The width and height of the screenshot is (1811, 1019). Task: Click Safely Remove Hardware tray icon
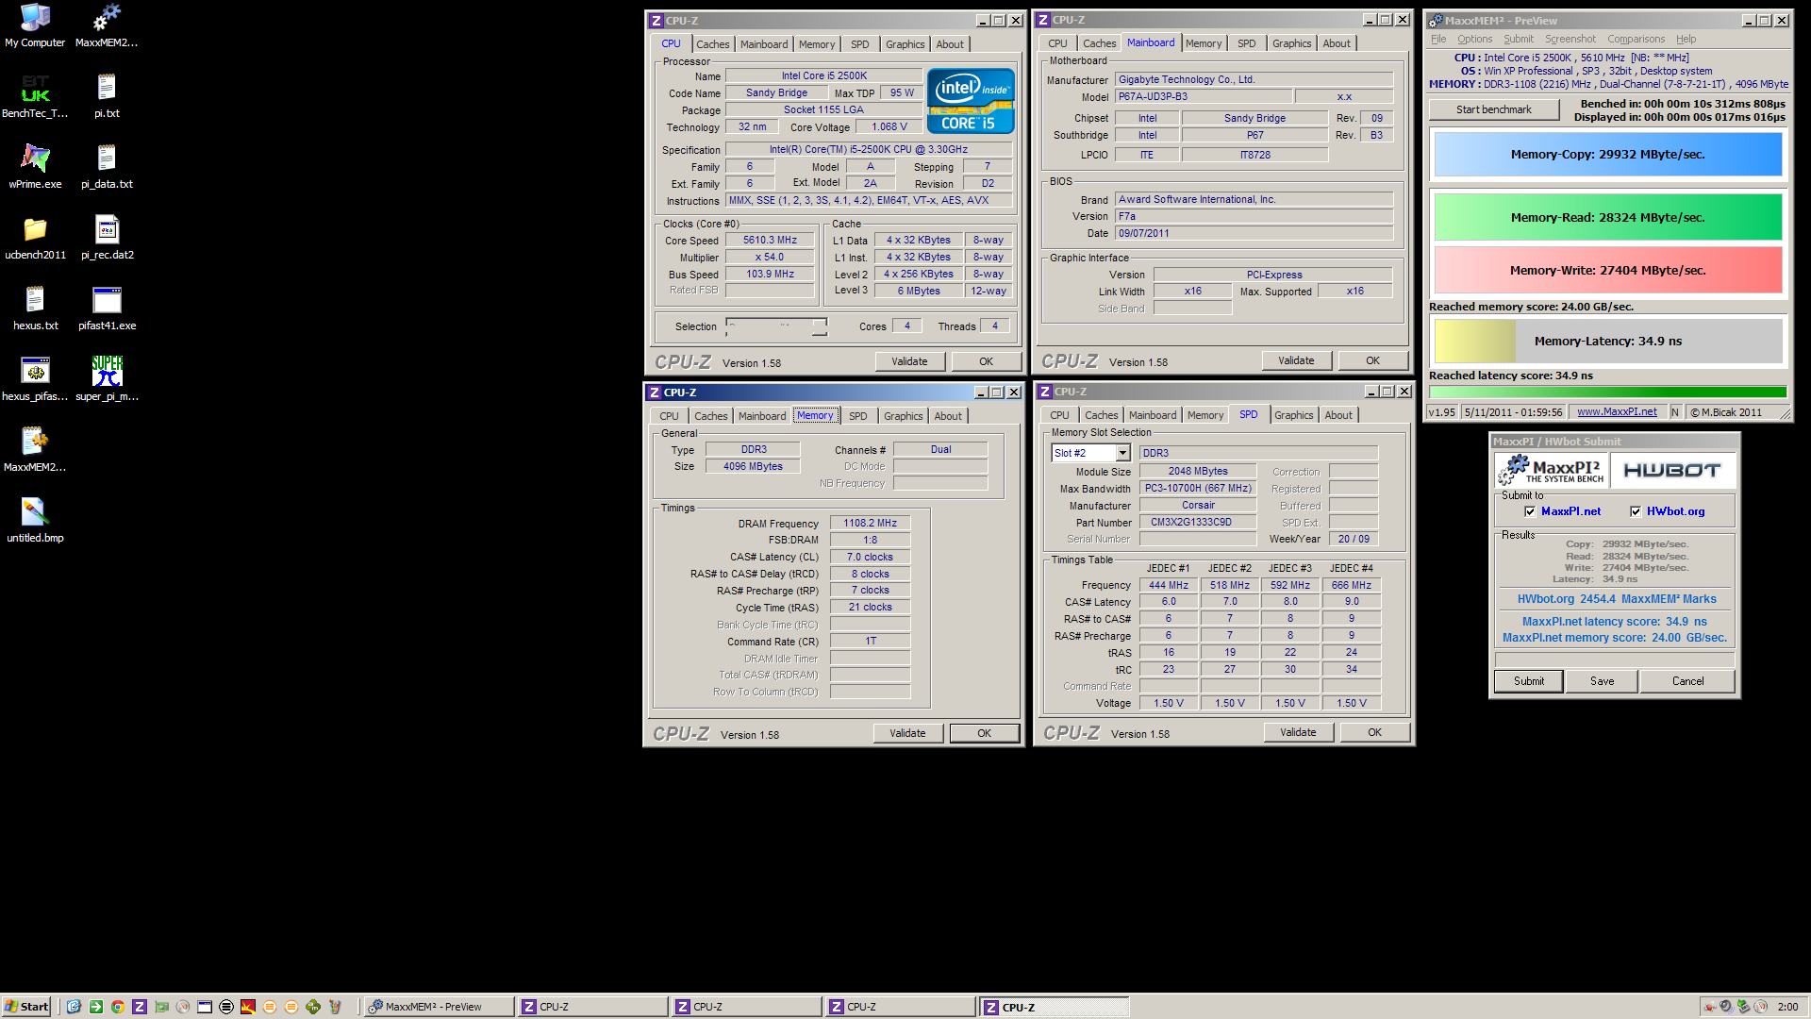click(x=1743, y=1007)
